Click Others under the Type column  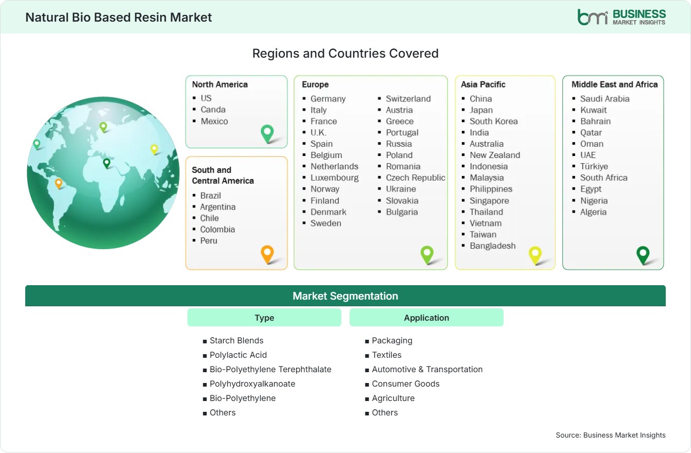click(x=222, y=412)
